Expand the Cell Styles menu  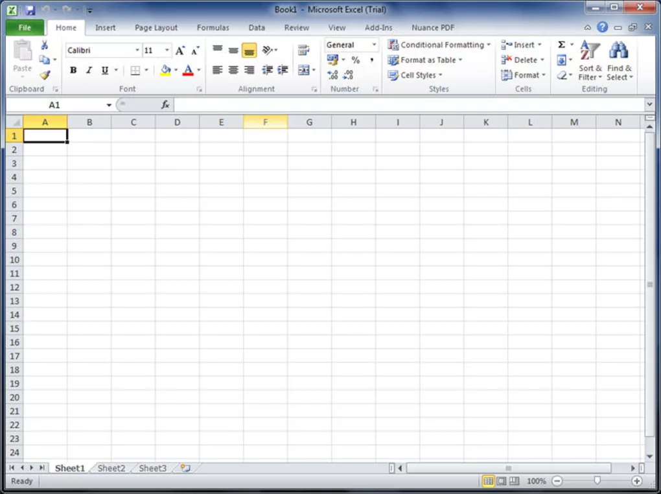point(415,75)
